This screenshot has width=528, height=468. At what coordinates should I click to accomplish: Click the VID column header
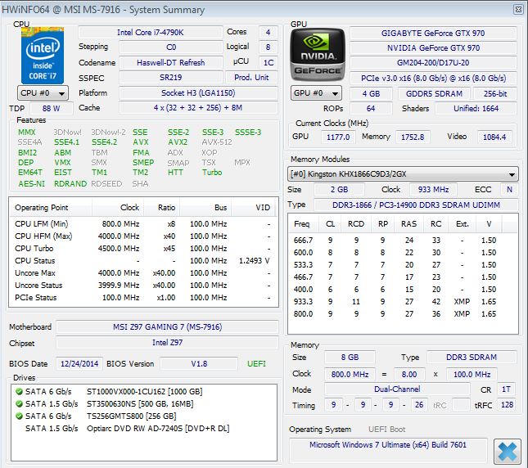pyautogui.click(x=254, y=207)
